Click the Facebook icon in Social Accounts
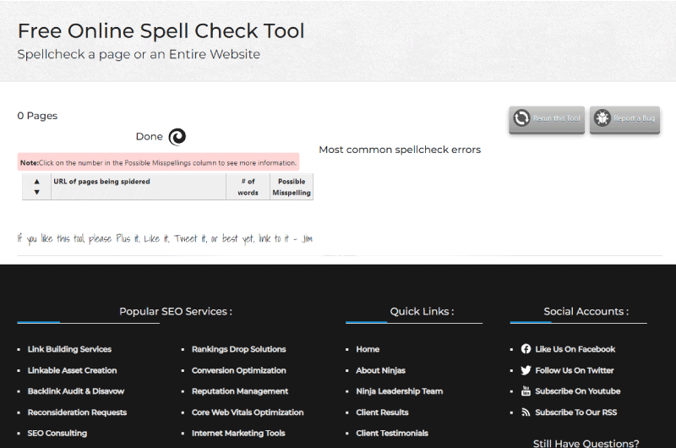 click(526, 349)
